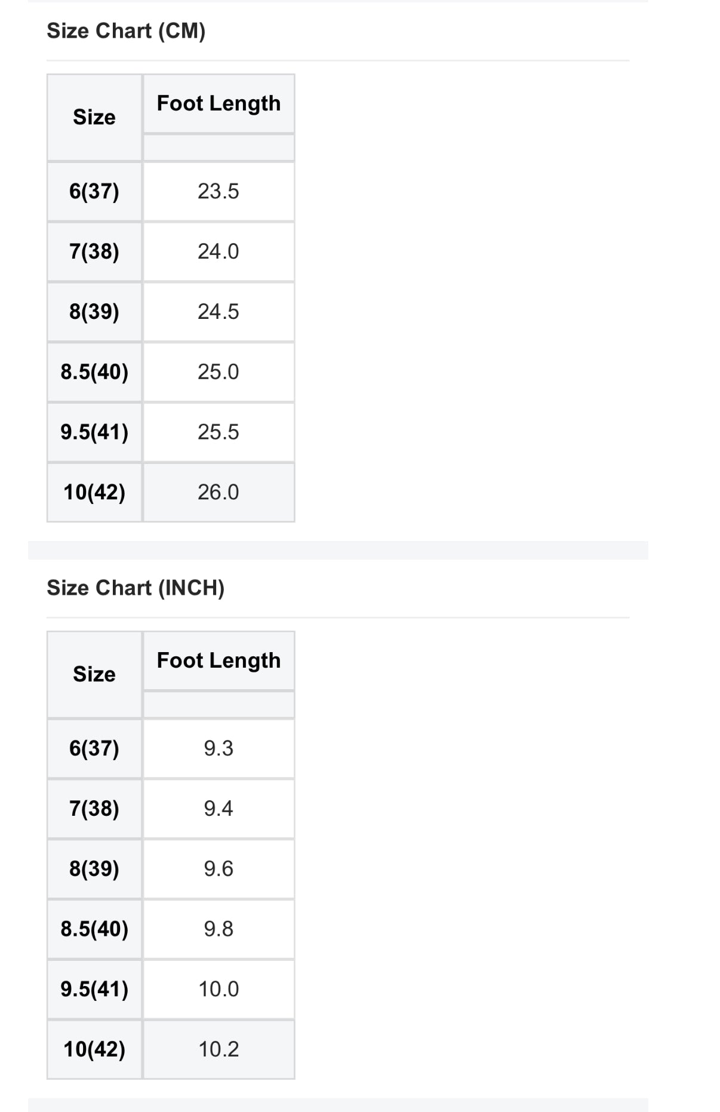The width and height of the screenshot is (720, 1112).
Task: Click the 10.2 inch foot length value
Action: (x=219, y=1050)
